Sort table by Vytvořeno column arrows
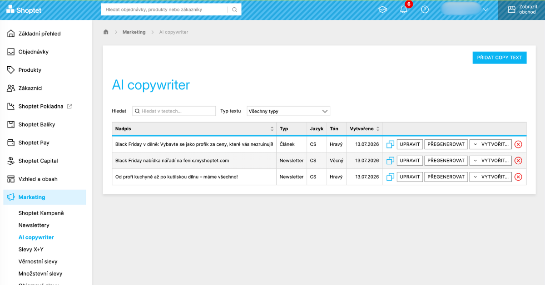 pos(378,129)
